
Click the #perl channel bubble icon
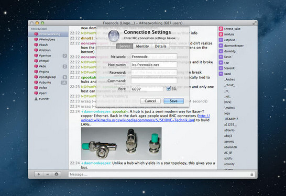coord(36,93)
